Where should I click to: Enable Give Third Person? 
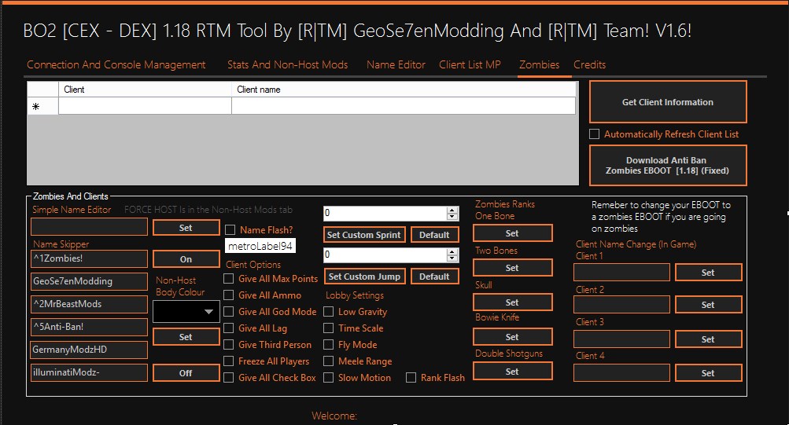tap(228, 345)
